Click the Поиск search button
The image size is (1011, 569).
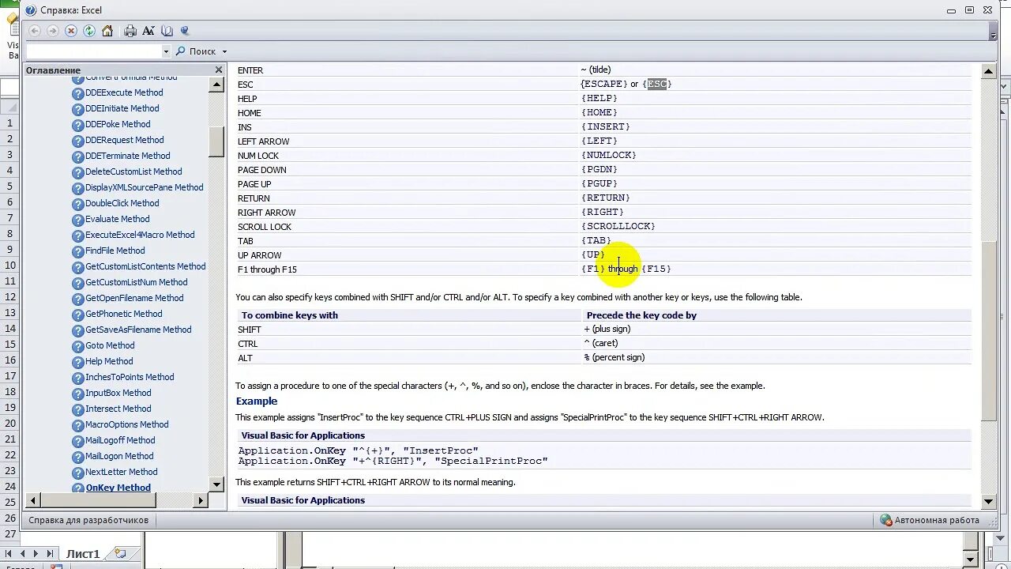(x=197, y=51)
